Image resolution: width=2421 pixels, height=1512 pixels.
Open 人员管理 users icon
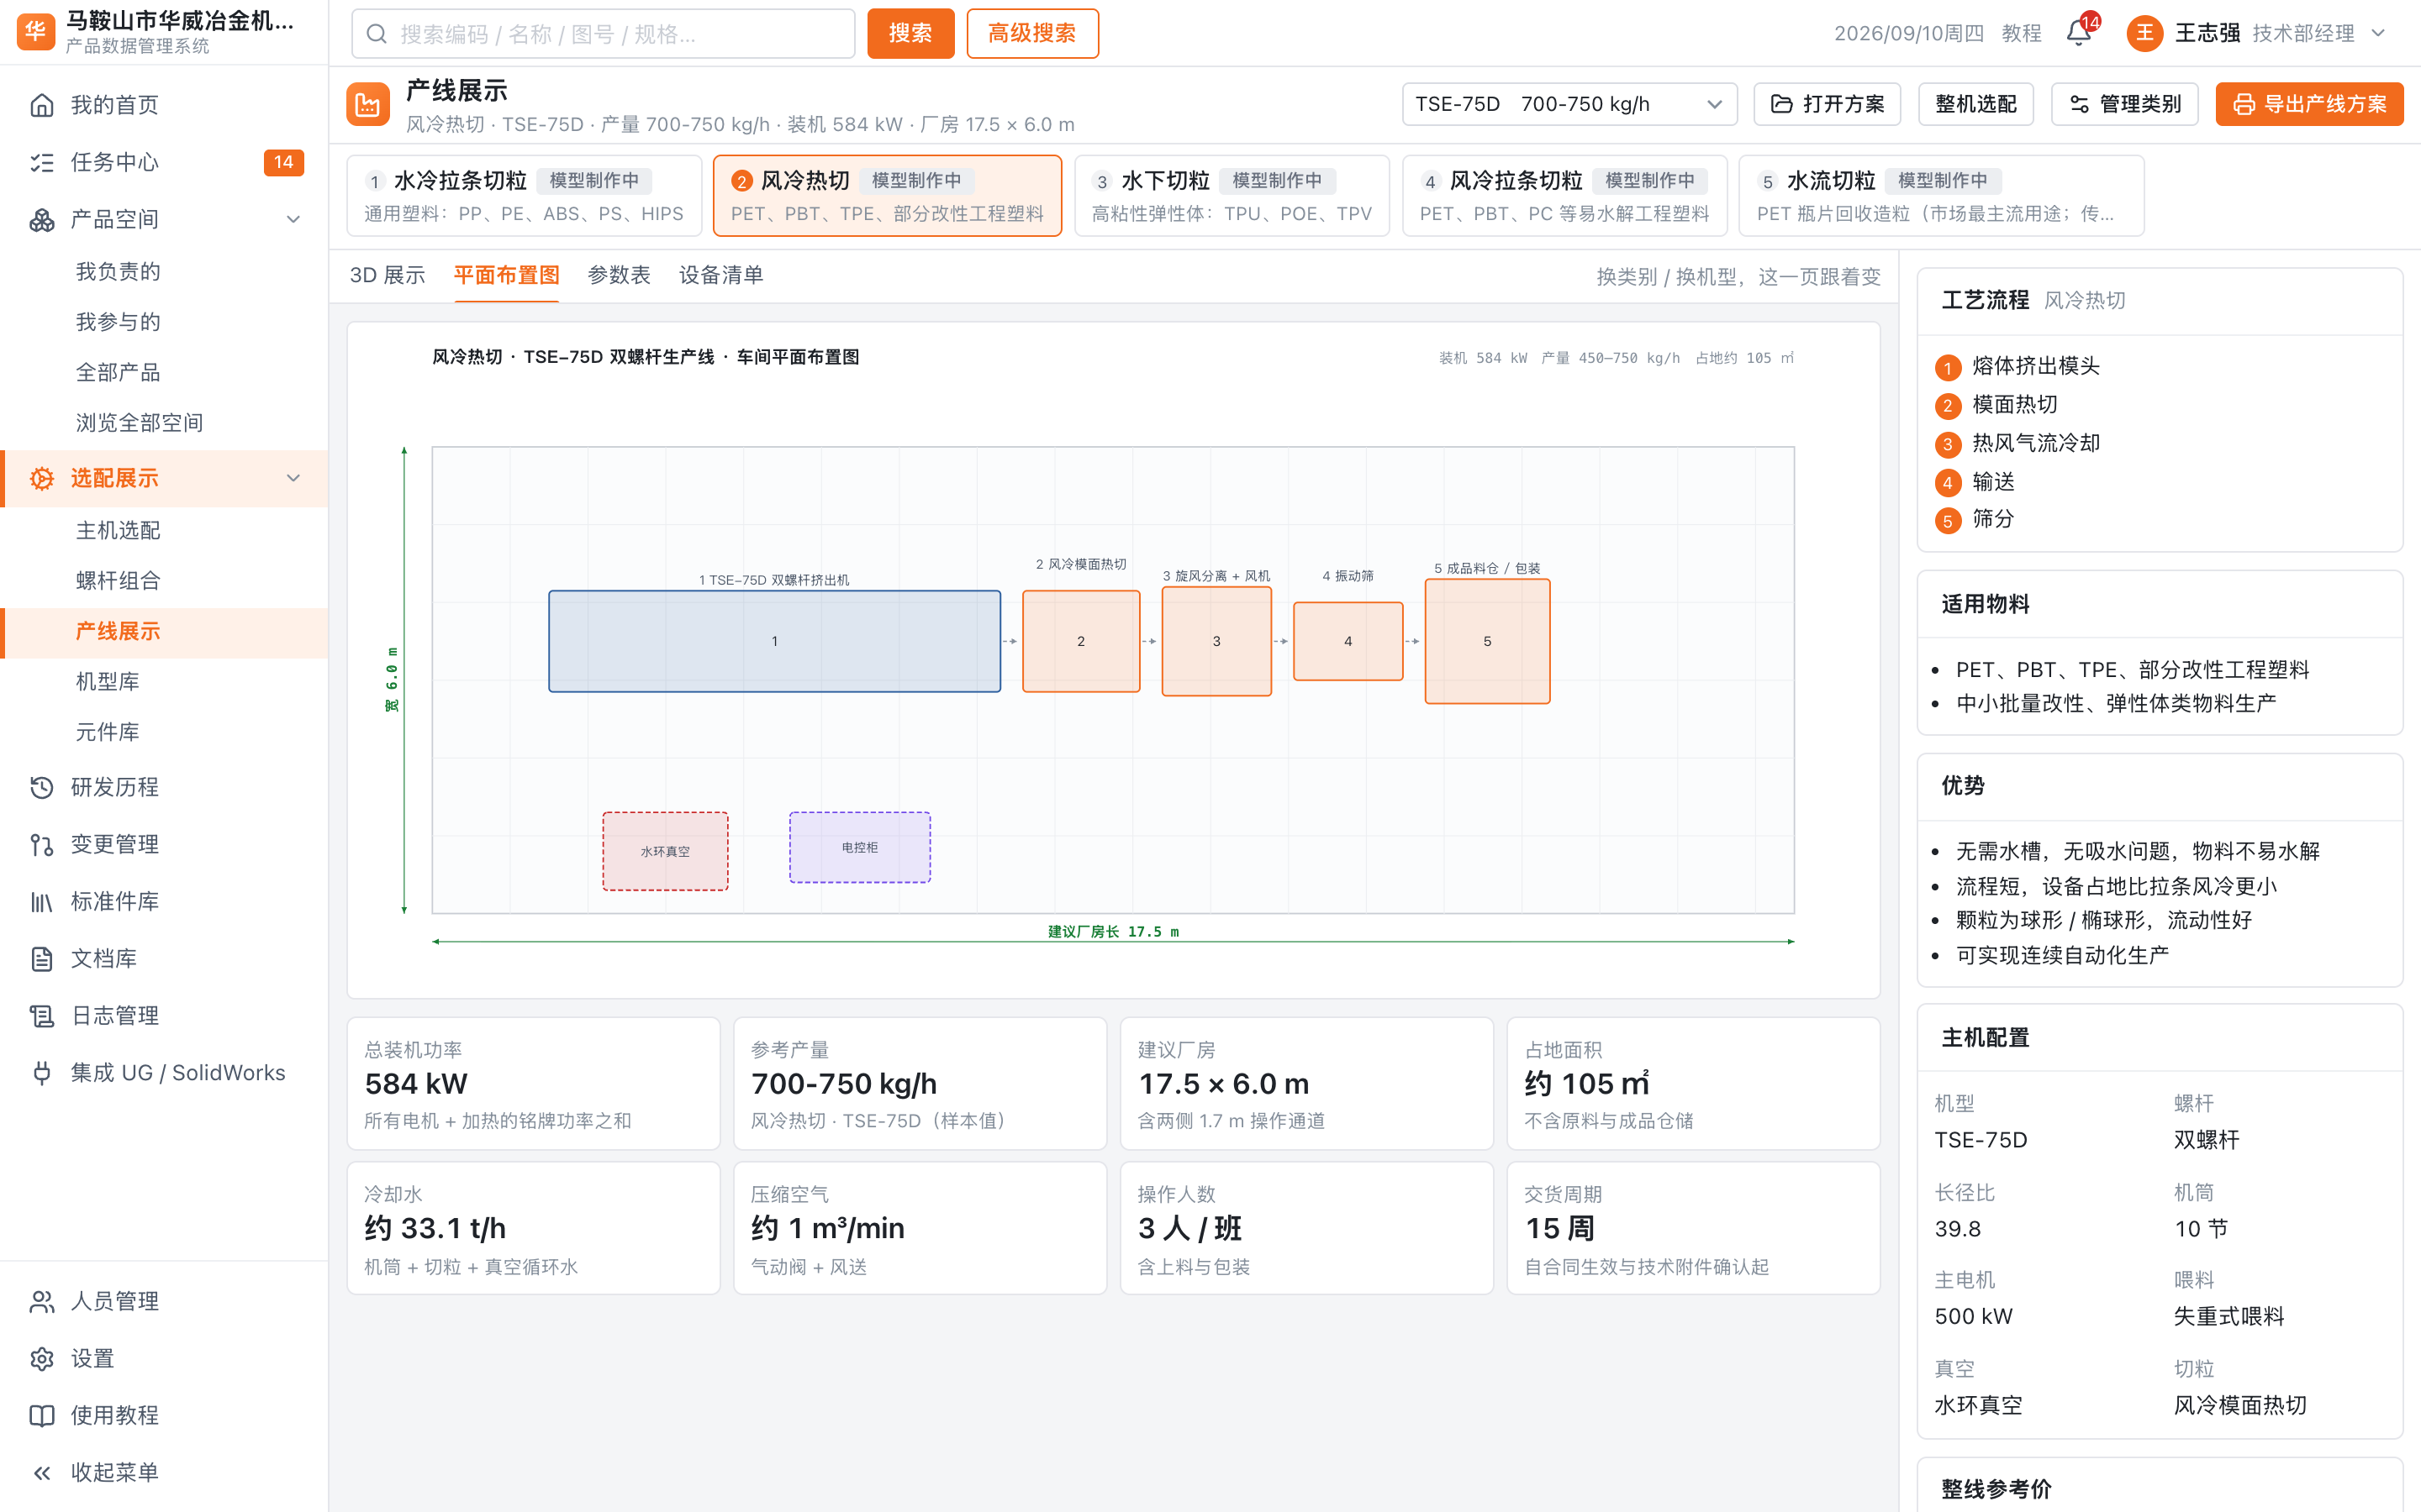click(x=42, y=1301)
